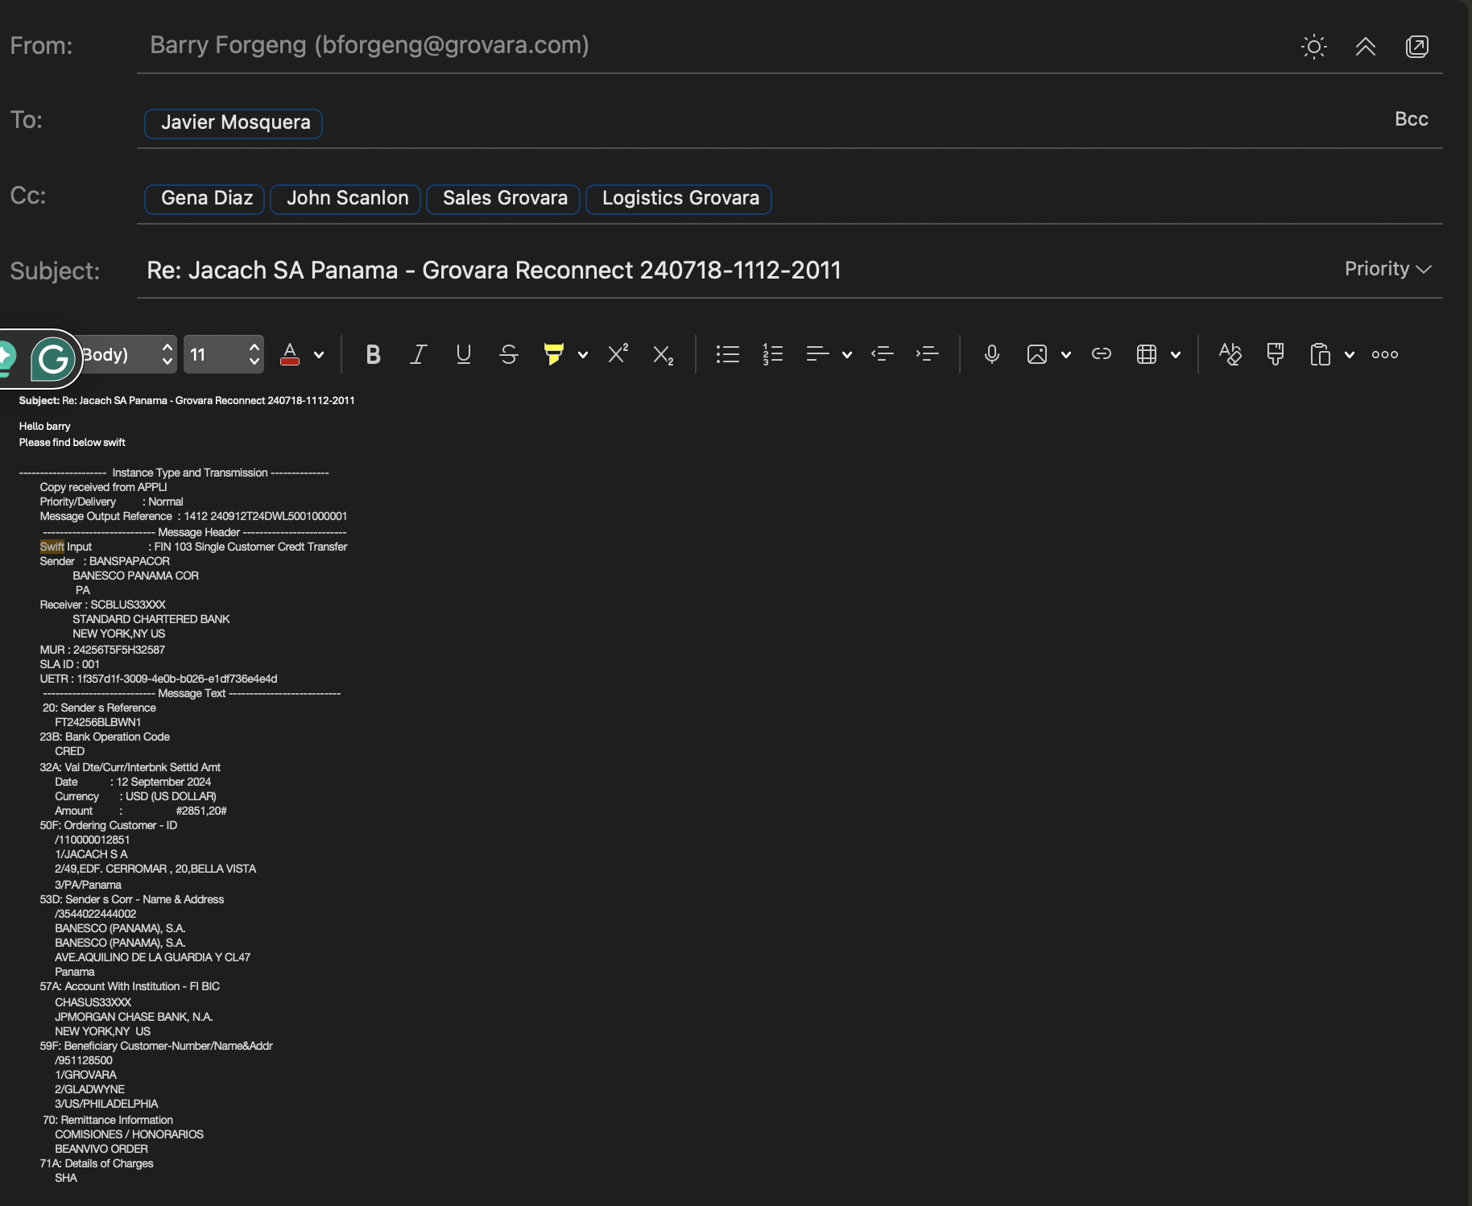The image size is (1472, 1206).
Task: Insert bulleted list
Action: click(727, 354)
